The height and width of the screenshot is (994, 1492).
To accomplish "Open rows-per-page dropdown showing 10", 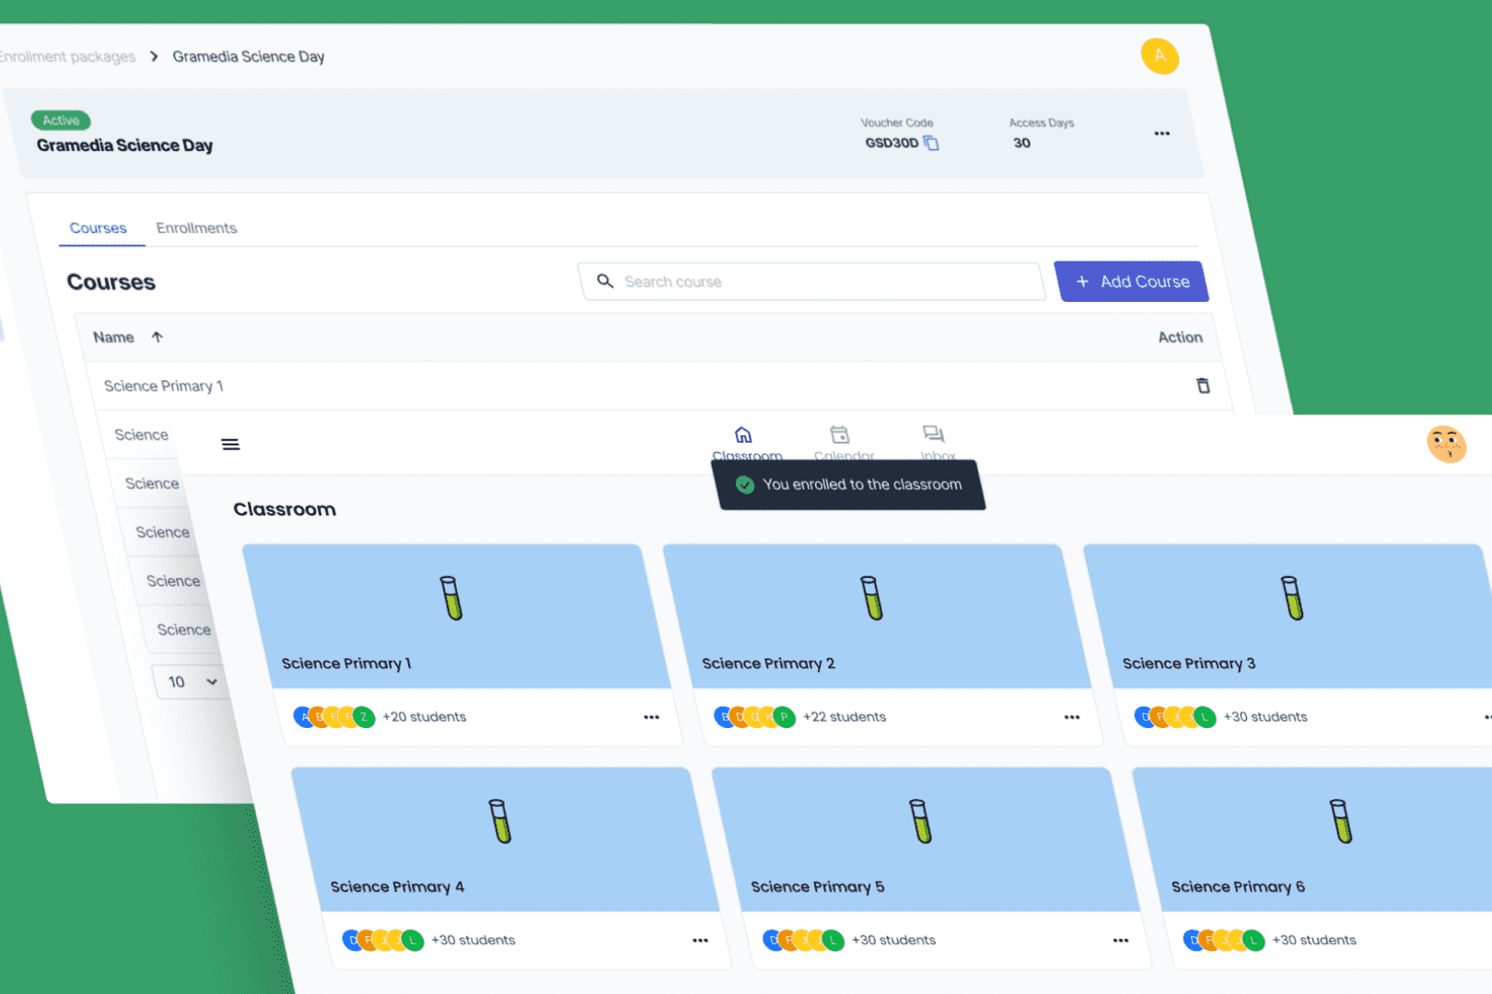I will point(192,682).
